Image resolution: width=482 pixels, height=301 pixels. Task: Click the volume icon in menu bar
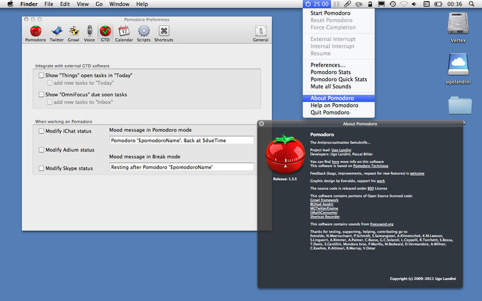click(414, 4)
